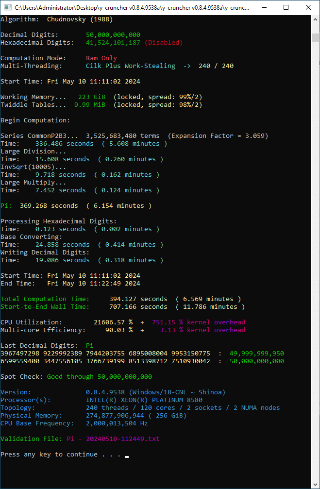320x489 pixels.
Task: Click 'Total Computation Time:' label
Action: click(x=45, y=299)
